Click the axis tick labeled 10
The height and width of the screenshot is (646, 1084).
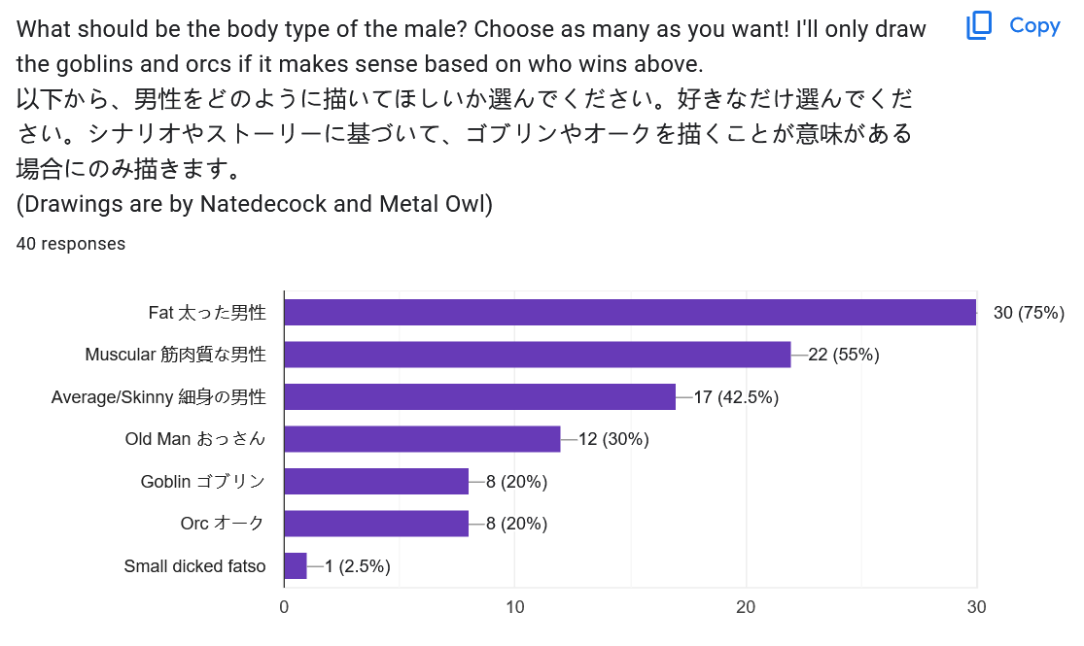(515, 607)
